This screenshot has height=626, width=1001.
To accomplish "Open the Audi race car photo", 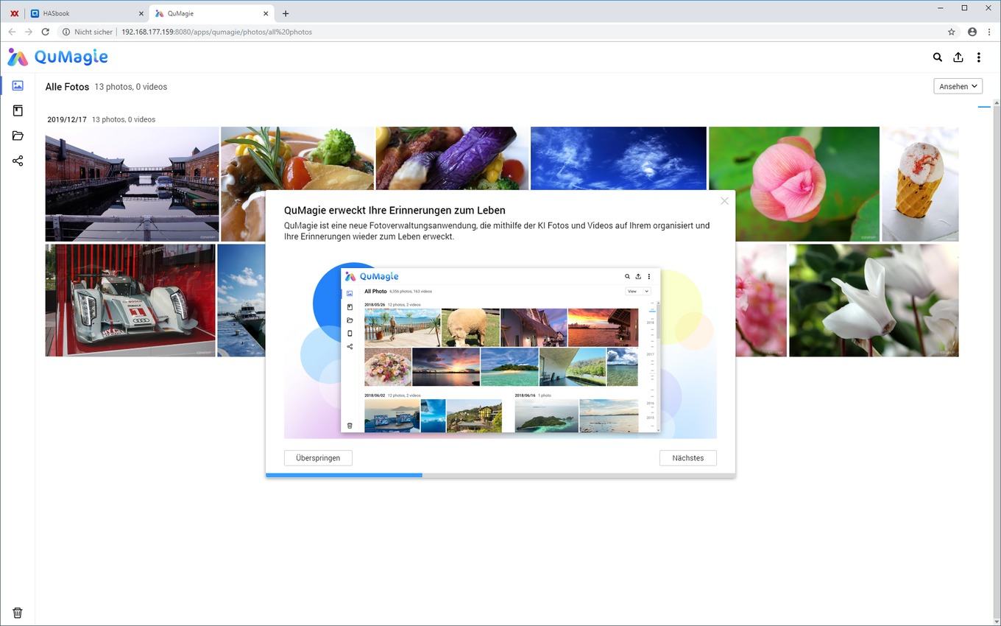I will click(130, 300).
